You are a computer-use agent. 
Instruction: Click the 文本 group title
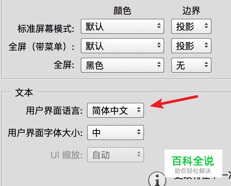(24, 93)
